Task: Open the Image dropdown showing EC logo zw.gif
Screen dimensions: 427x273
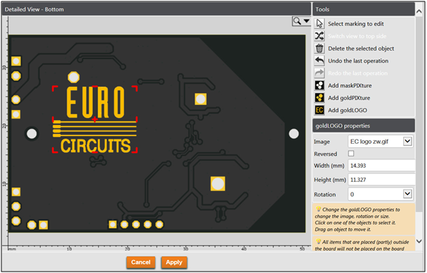Action: coord(381,142)
